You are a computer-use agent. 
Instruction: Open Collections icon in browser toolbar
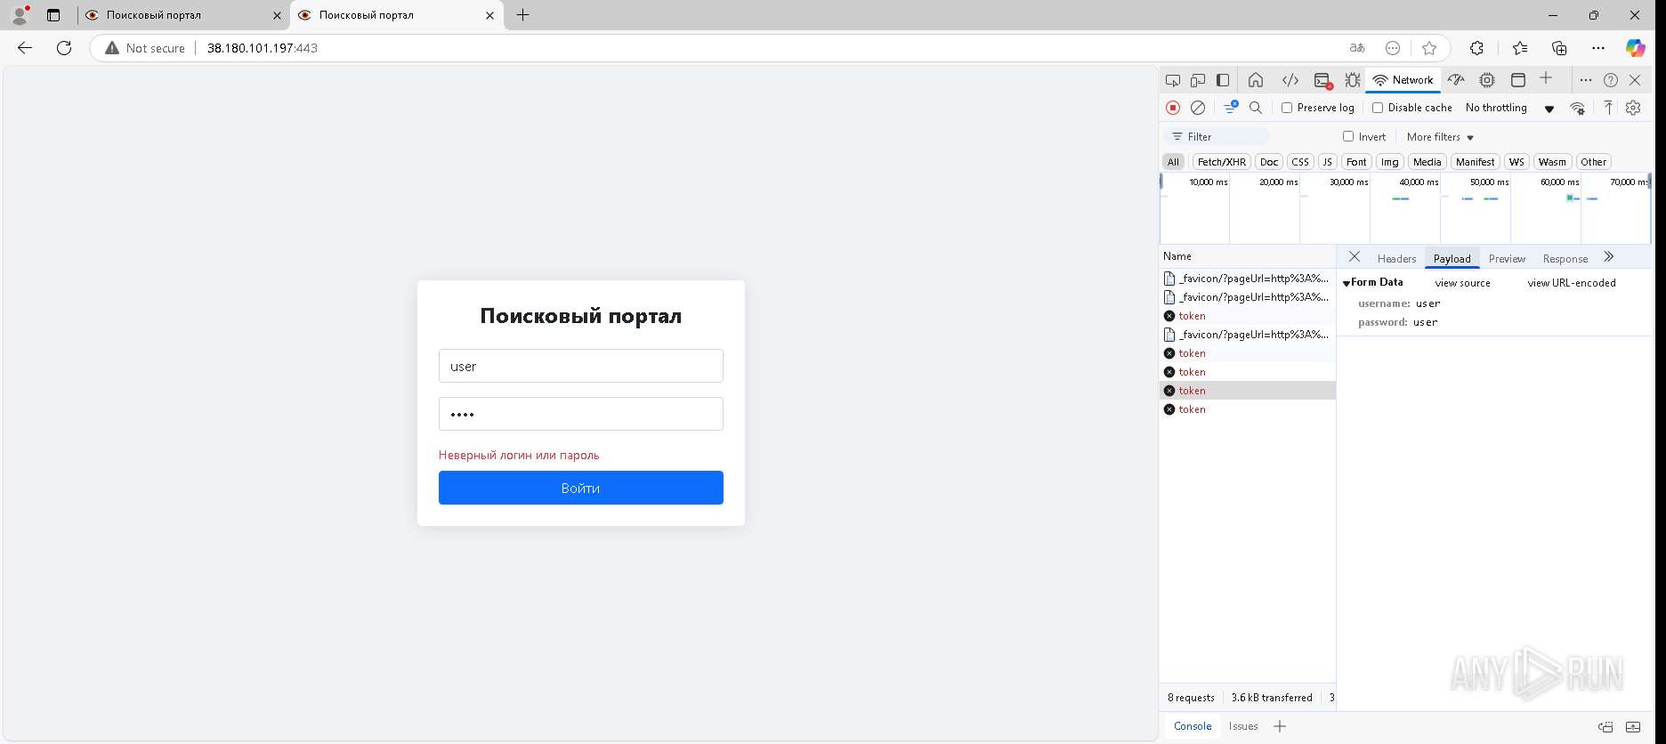click(1559, 48)
